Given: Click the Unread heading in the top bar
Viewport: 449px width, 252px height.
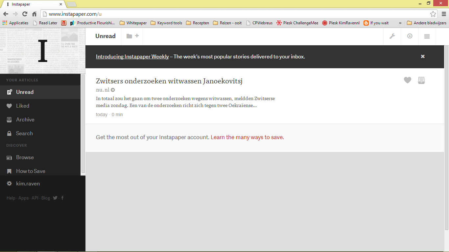Looking at the screenshot, I should pos(106,36).
